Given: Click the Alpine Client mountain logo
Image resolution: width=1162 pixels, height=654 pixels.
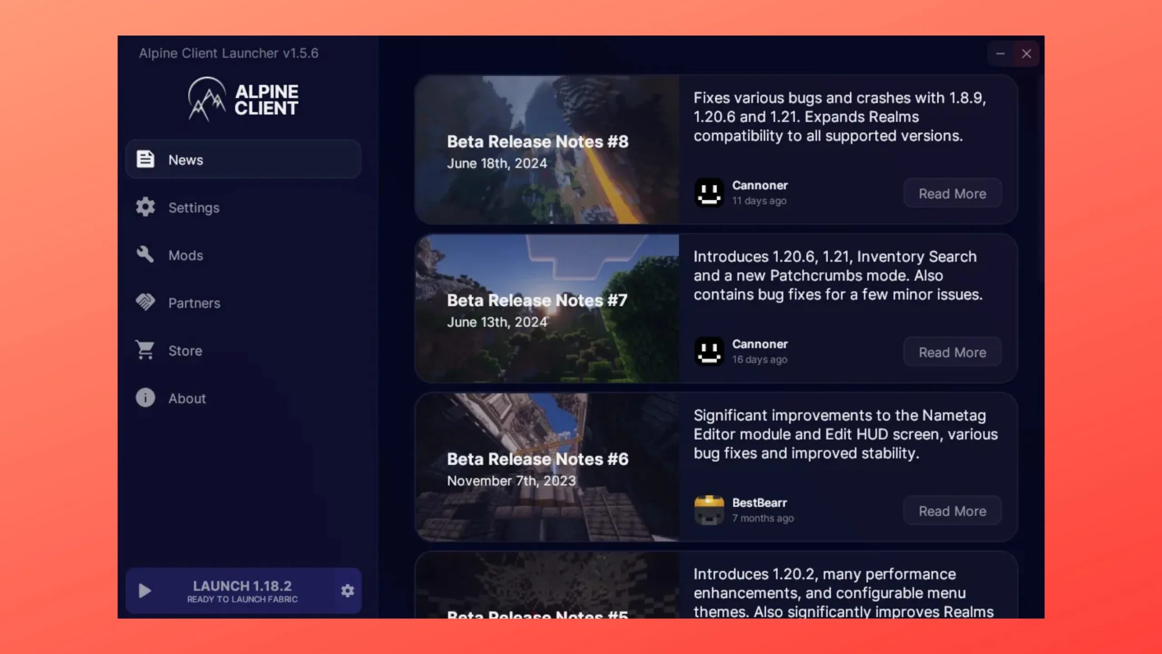Looking at the screenshot, I should [207, 99].
